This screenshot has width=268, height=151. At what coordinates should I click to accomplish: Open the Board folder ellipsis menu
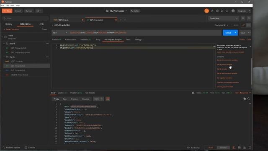[x=47, y=44]
